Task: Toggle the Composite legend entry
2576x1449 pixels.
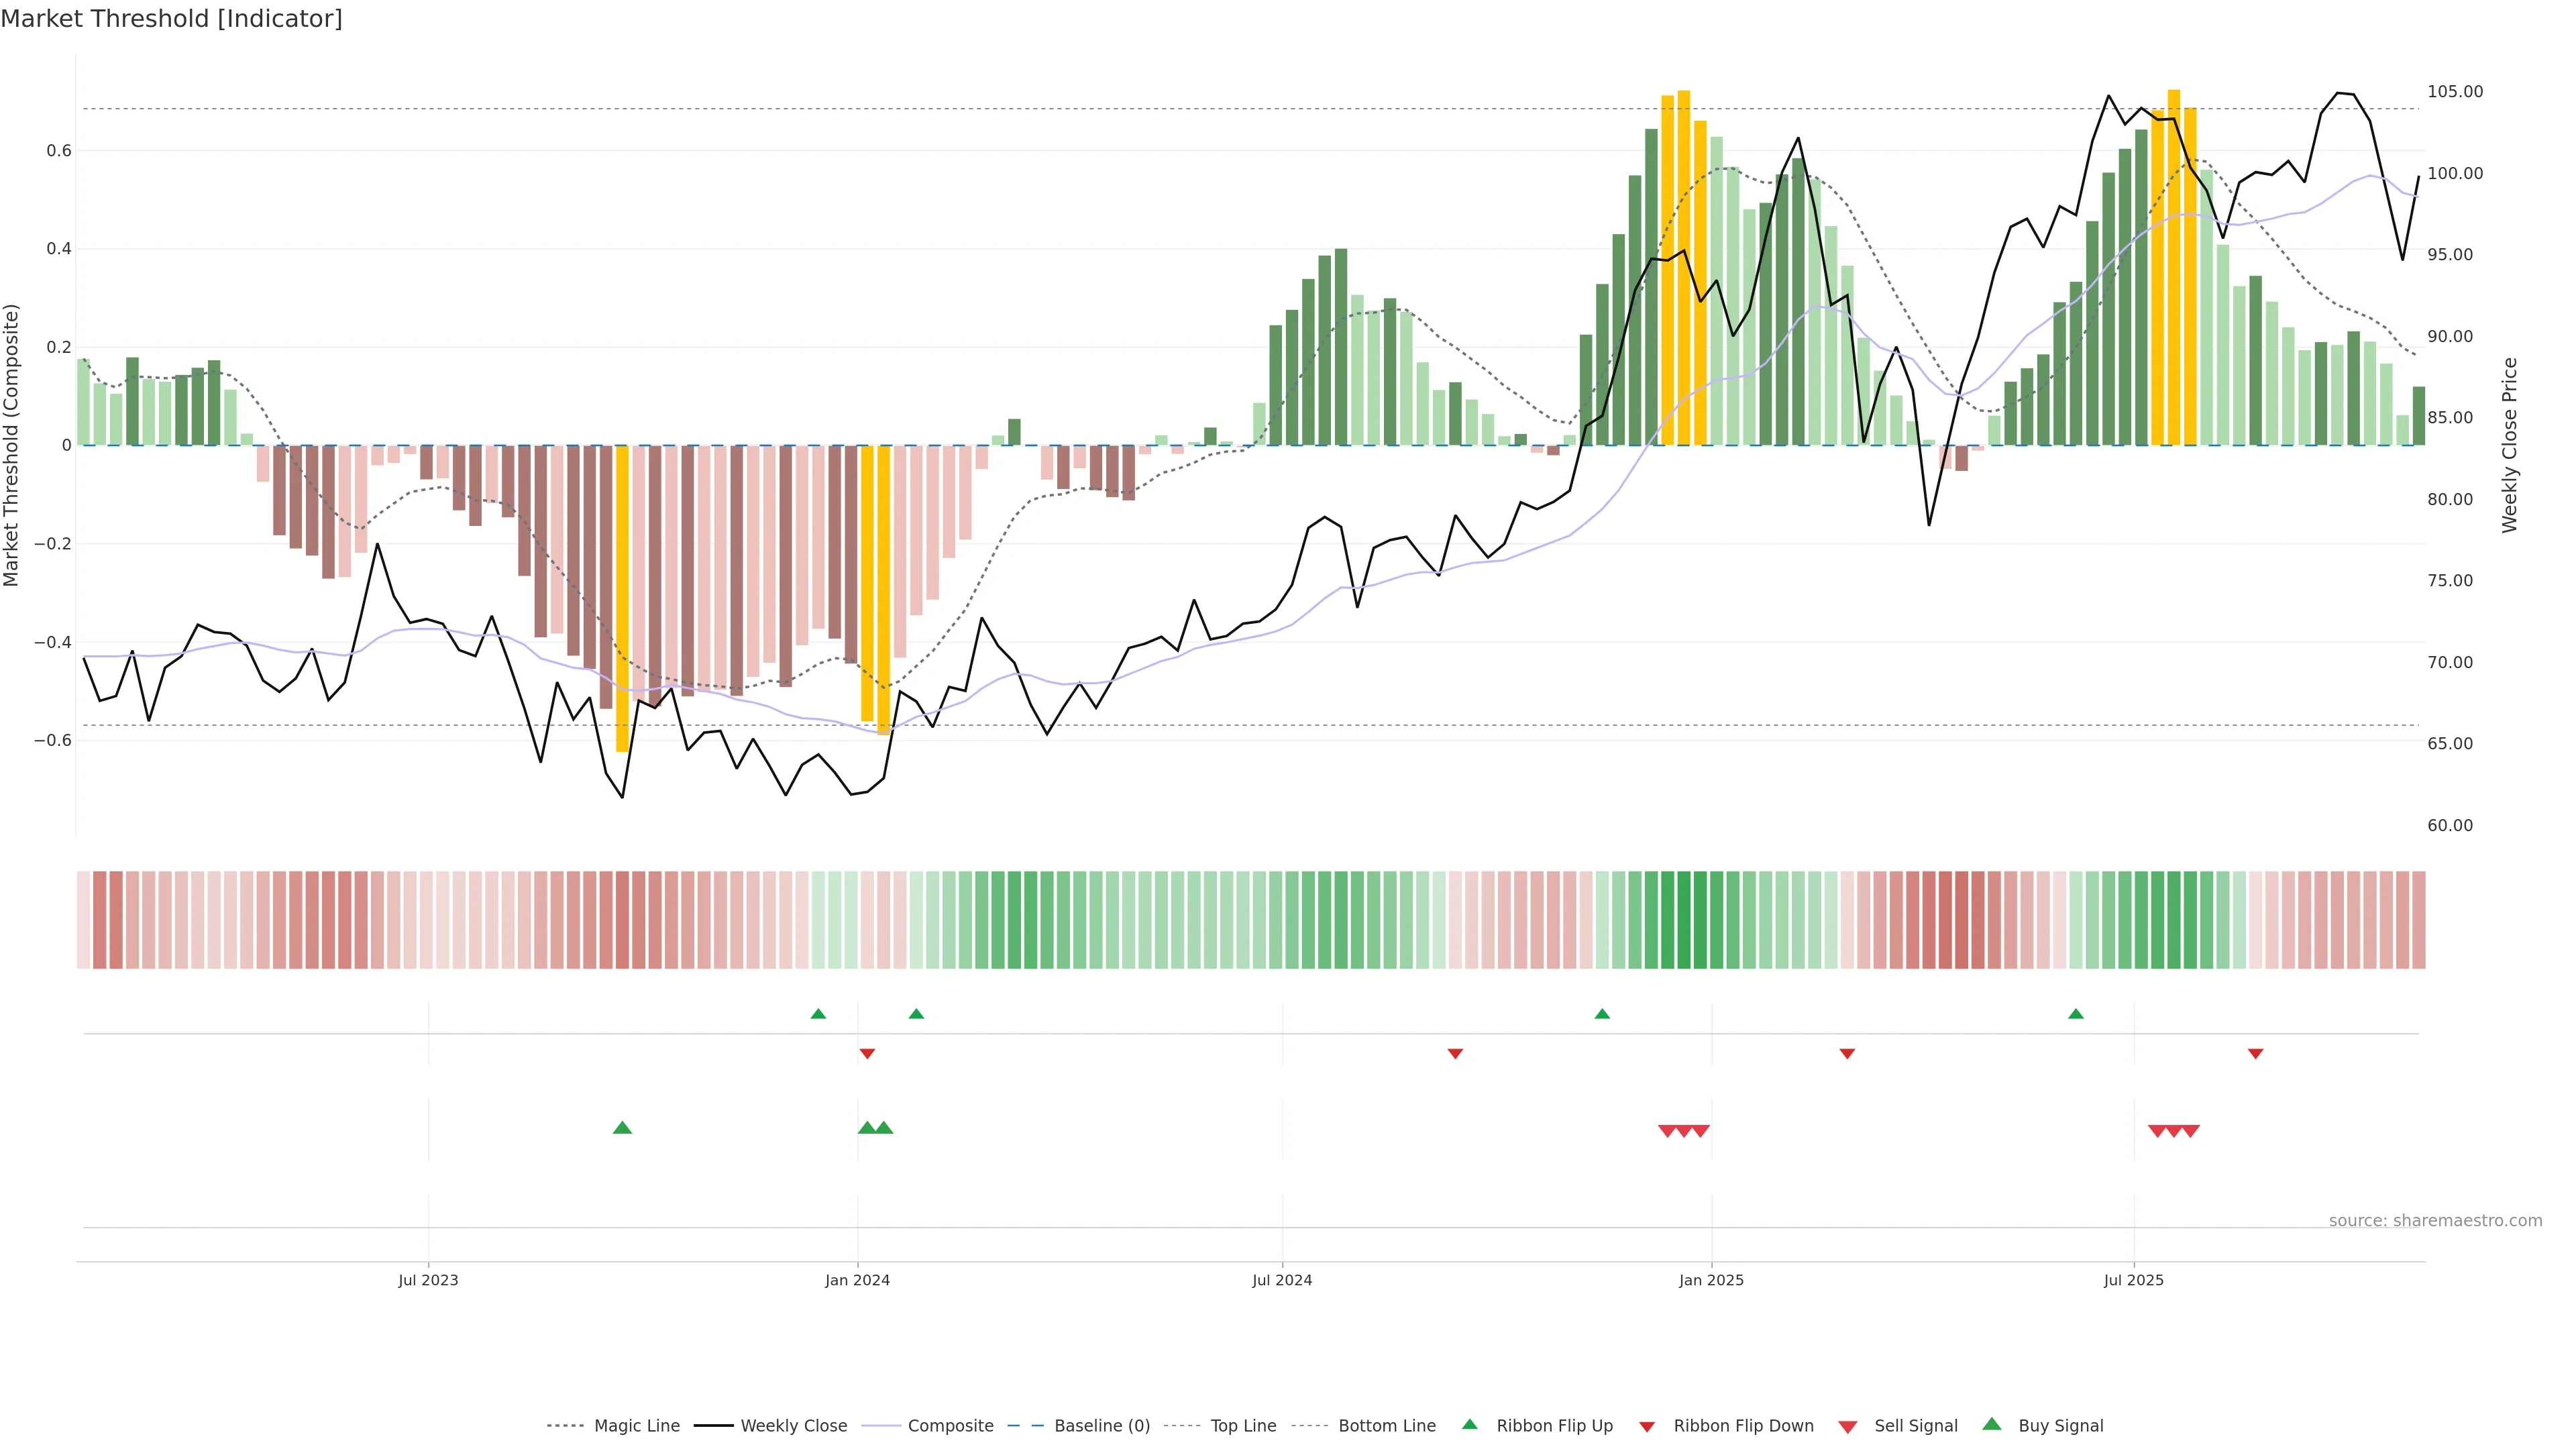Action: pos(950,1426)
